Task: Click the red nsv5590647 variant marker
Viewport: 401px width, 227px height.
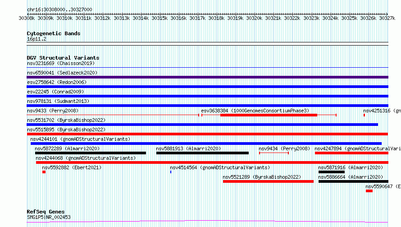Action: click(369, 191)
